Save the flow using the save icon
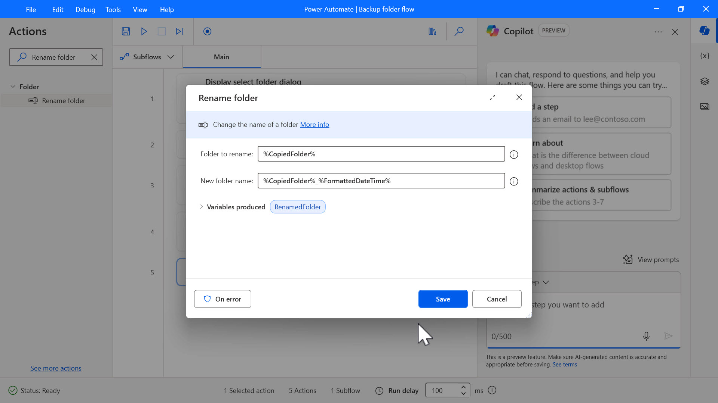This screenshot has width=718, height=403. click(x=126, y=31)
